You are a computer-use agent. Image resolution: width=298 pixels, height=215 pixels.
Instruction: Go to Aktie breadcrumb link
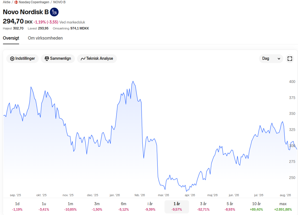7,2
